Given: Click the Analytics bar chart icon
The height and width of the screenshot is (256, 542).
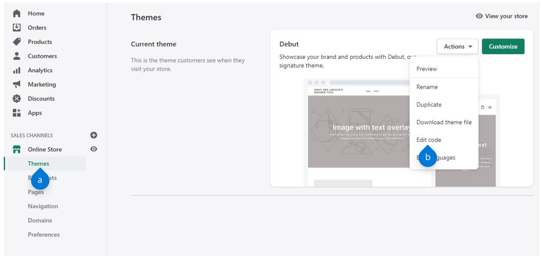Looking at the screenshot, I should tap(17, 70).
